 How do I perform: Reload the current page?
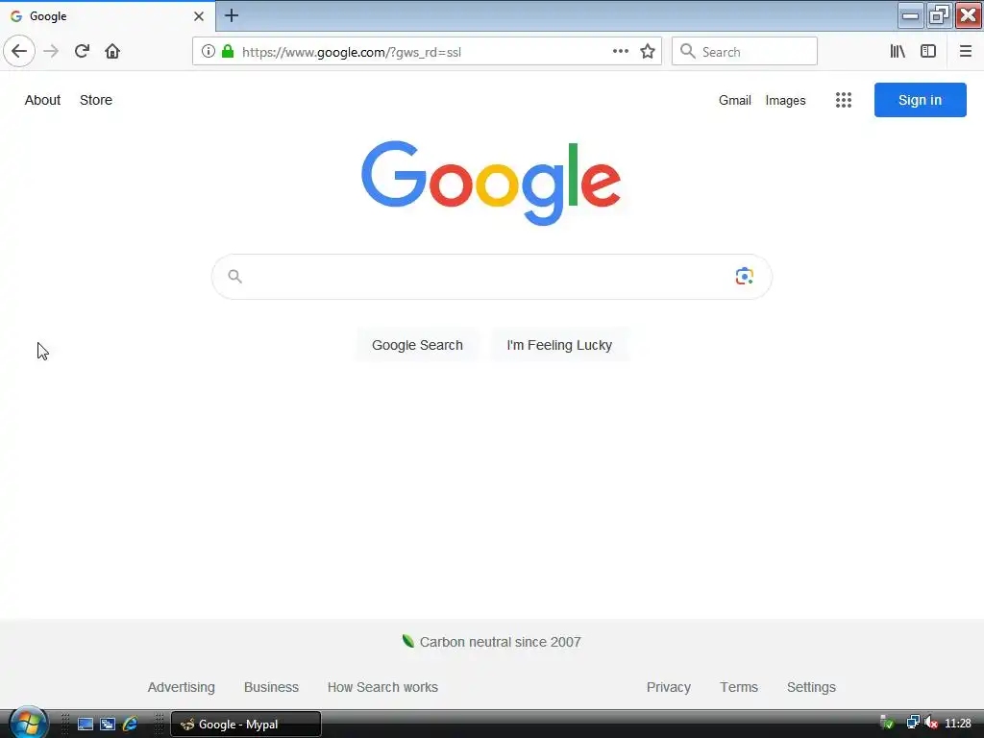tap(82, 52)
